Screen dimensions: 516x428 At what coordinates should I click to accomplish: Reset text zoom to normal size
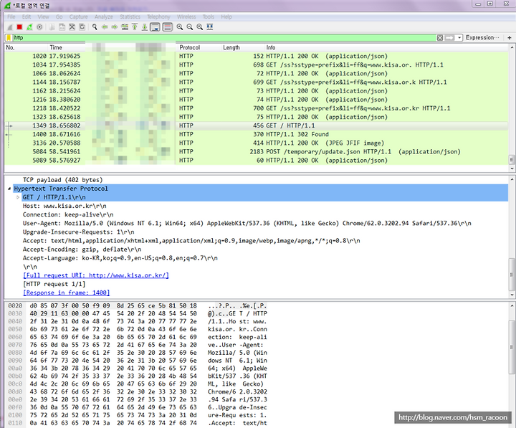(200, 27)
